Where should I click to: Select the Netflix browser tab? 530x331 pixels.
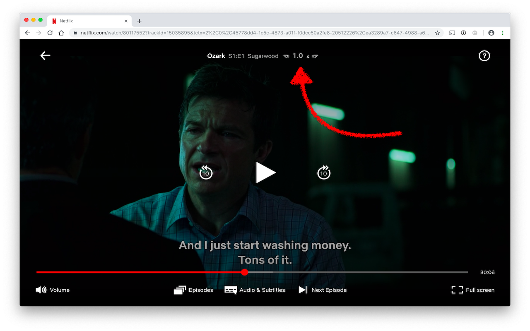tap(90, 21)
